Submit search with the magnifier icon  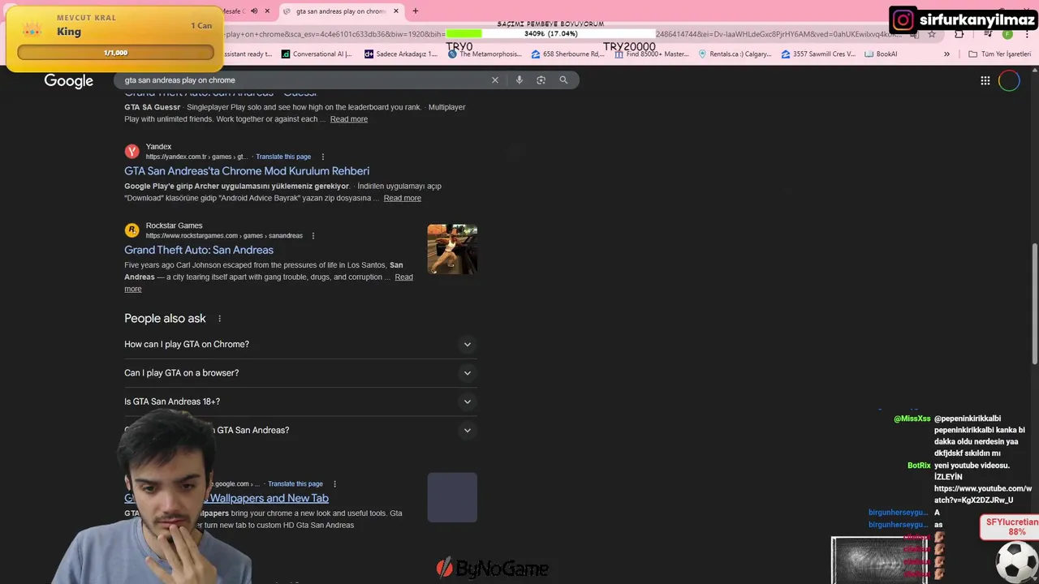[x=563, y=80]
